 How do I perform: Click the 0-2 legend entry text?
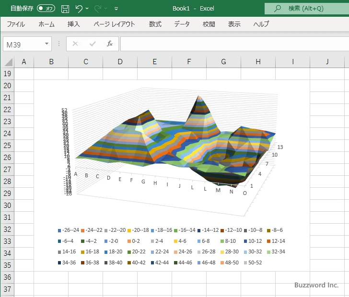pyautogui.click(x=136, y=241)
